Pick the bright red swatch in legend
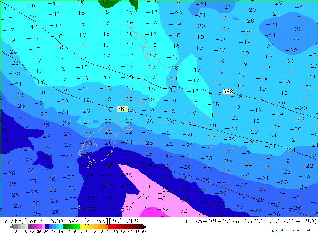This screenshot has width=318, height=233. (x=110, y=227)
